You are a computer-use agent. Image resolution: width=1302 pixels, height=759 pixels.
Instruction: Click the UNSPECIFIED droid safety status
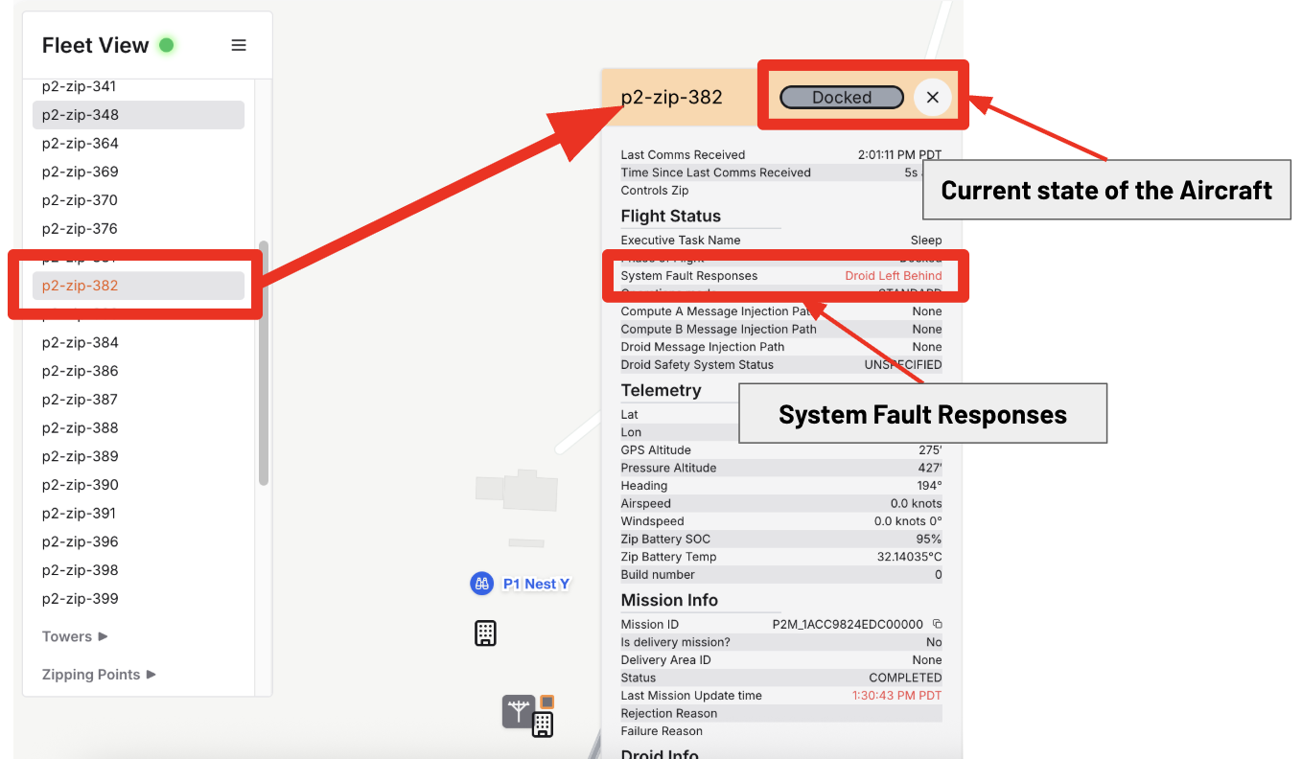903,365
